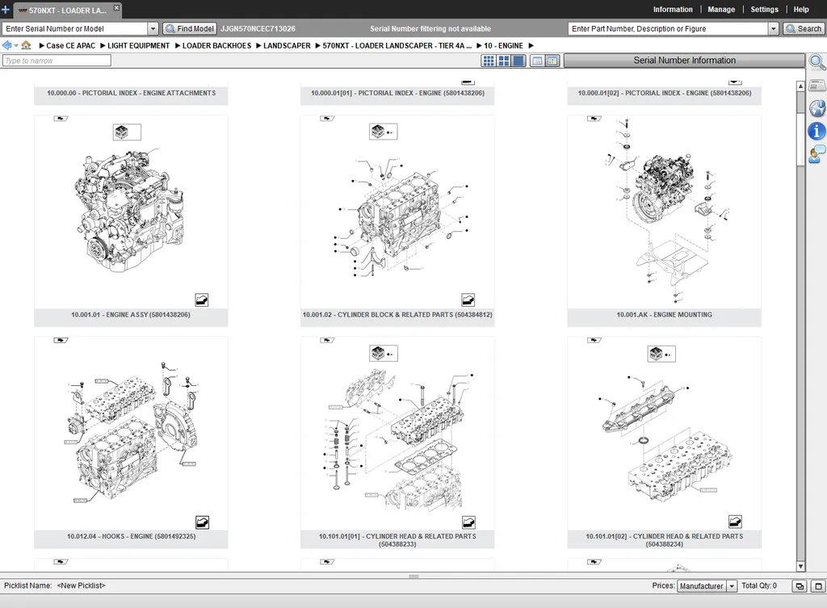Open the Prices Manufacturer dropdown
Viewport: 827px width, 608px height.
pyautogui.click(x=732, y=586)
